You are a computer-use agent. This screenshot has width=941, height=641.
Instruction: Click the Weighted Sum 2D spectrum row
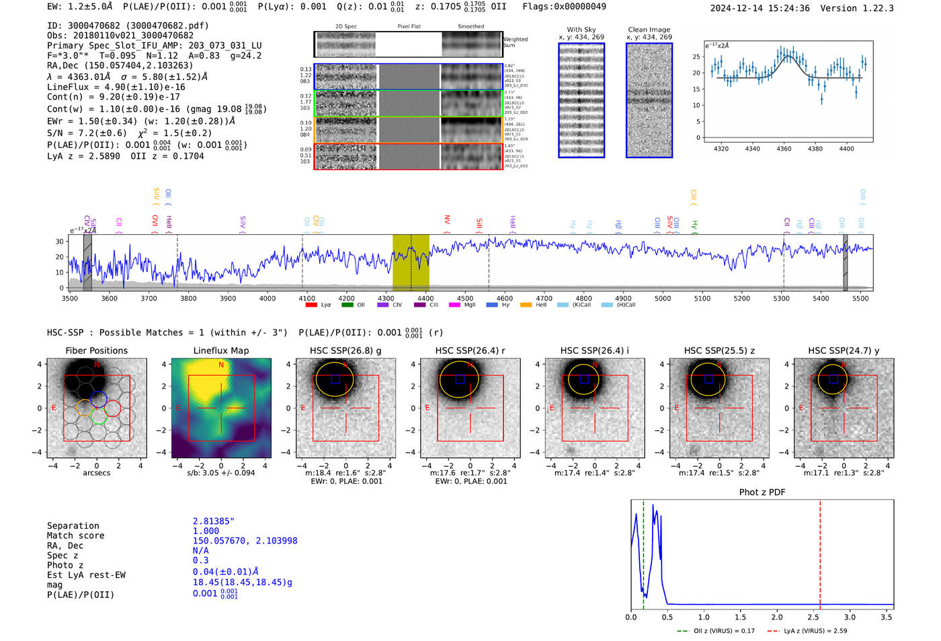[409, 44]
